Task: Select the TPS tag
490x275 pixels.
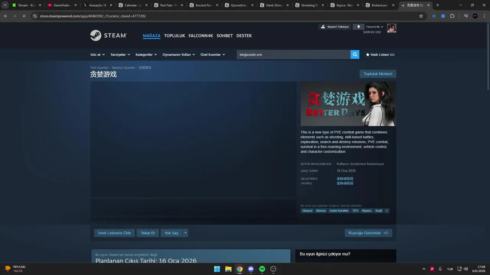Action: tap(356, 211)
